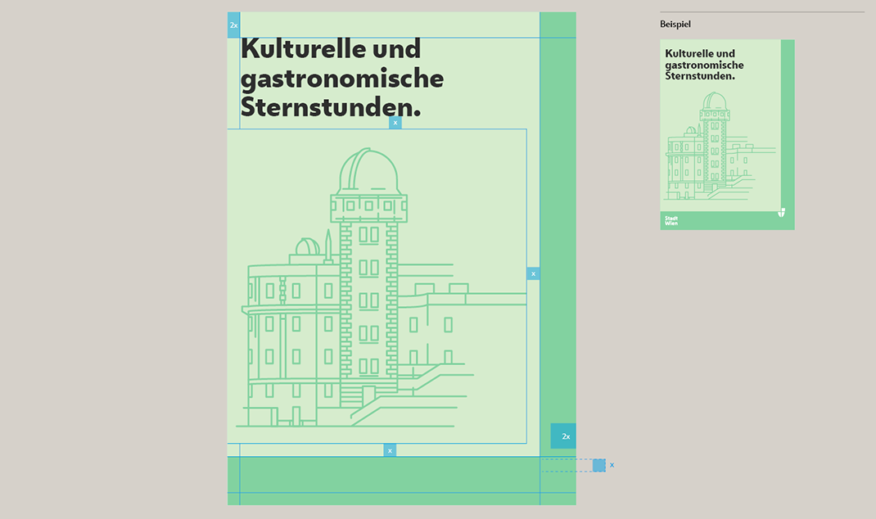Image resolution: width=876 pixels, height=519 pixels.
Task: Click the dashed blue square outside the poster
Action: pyautogui.click(x=598, y=465)
